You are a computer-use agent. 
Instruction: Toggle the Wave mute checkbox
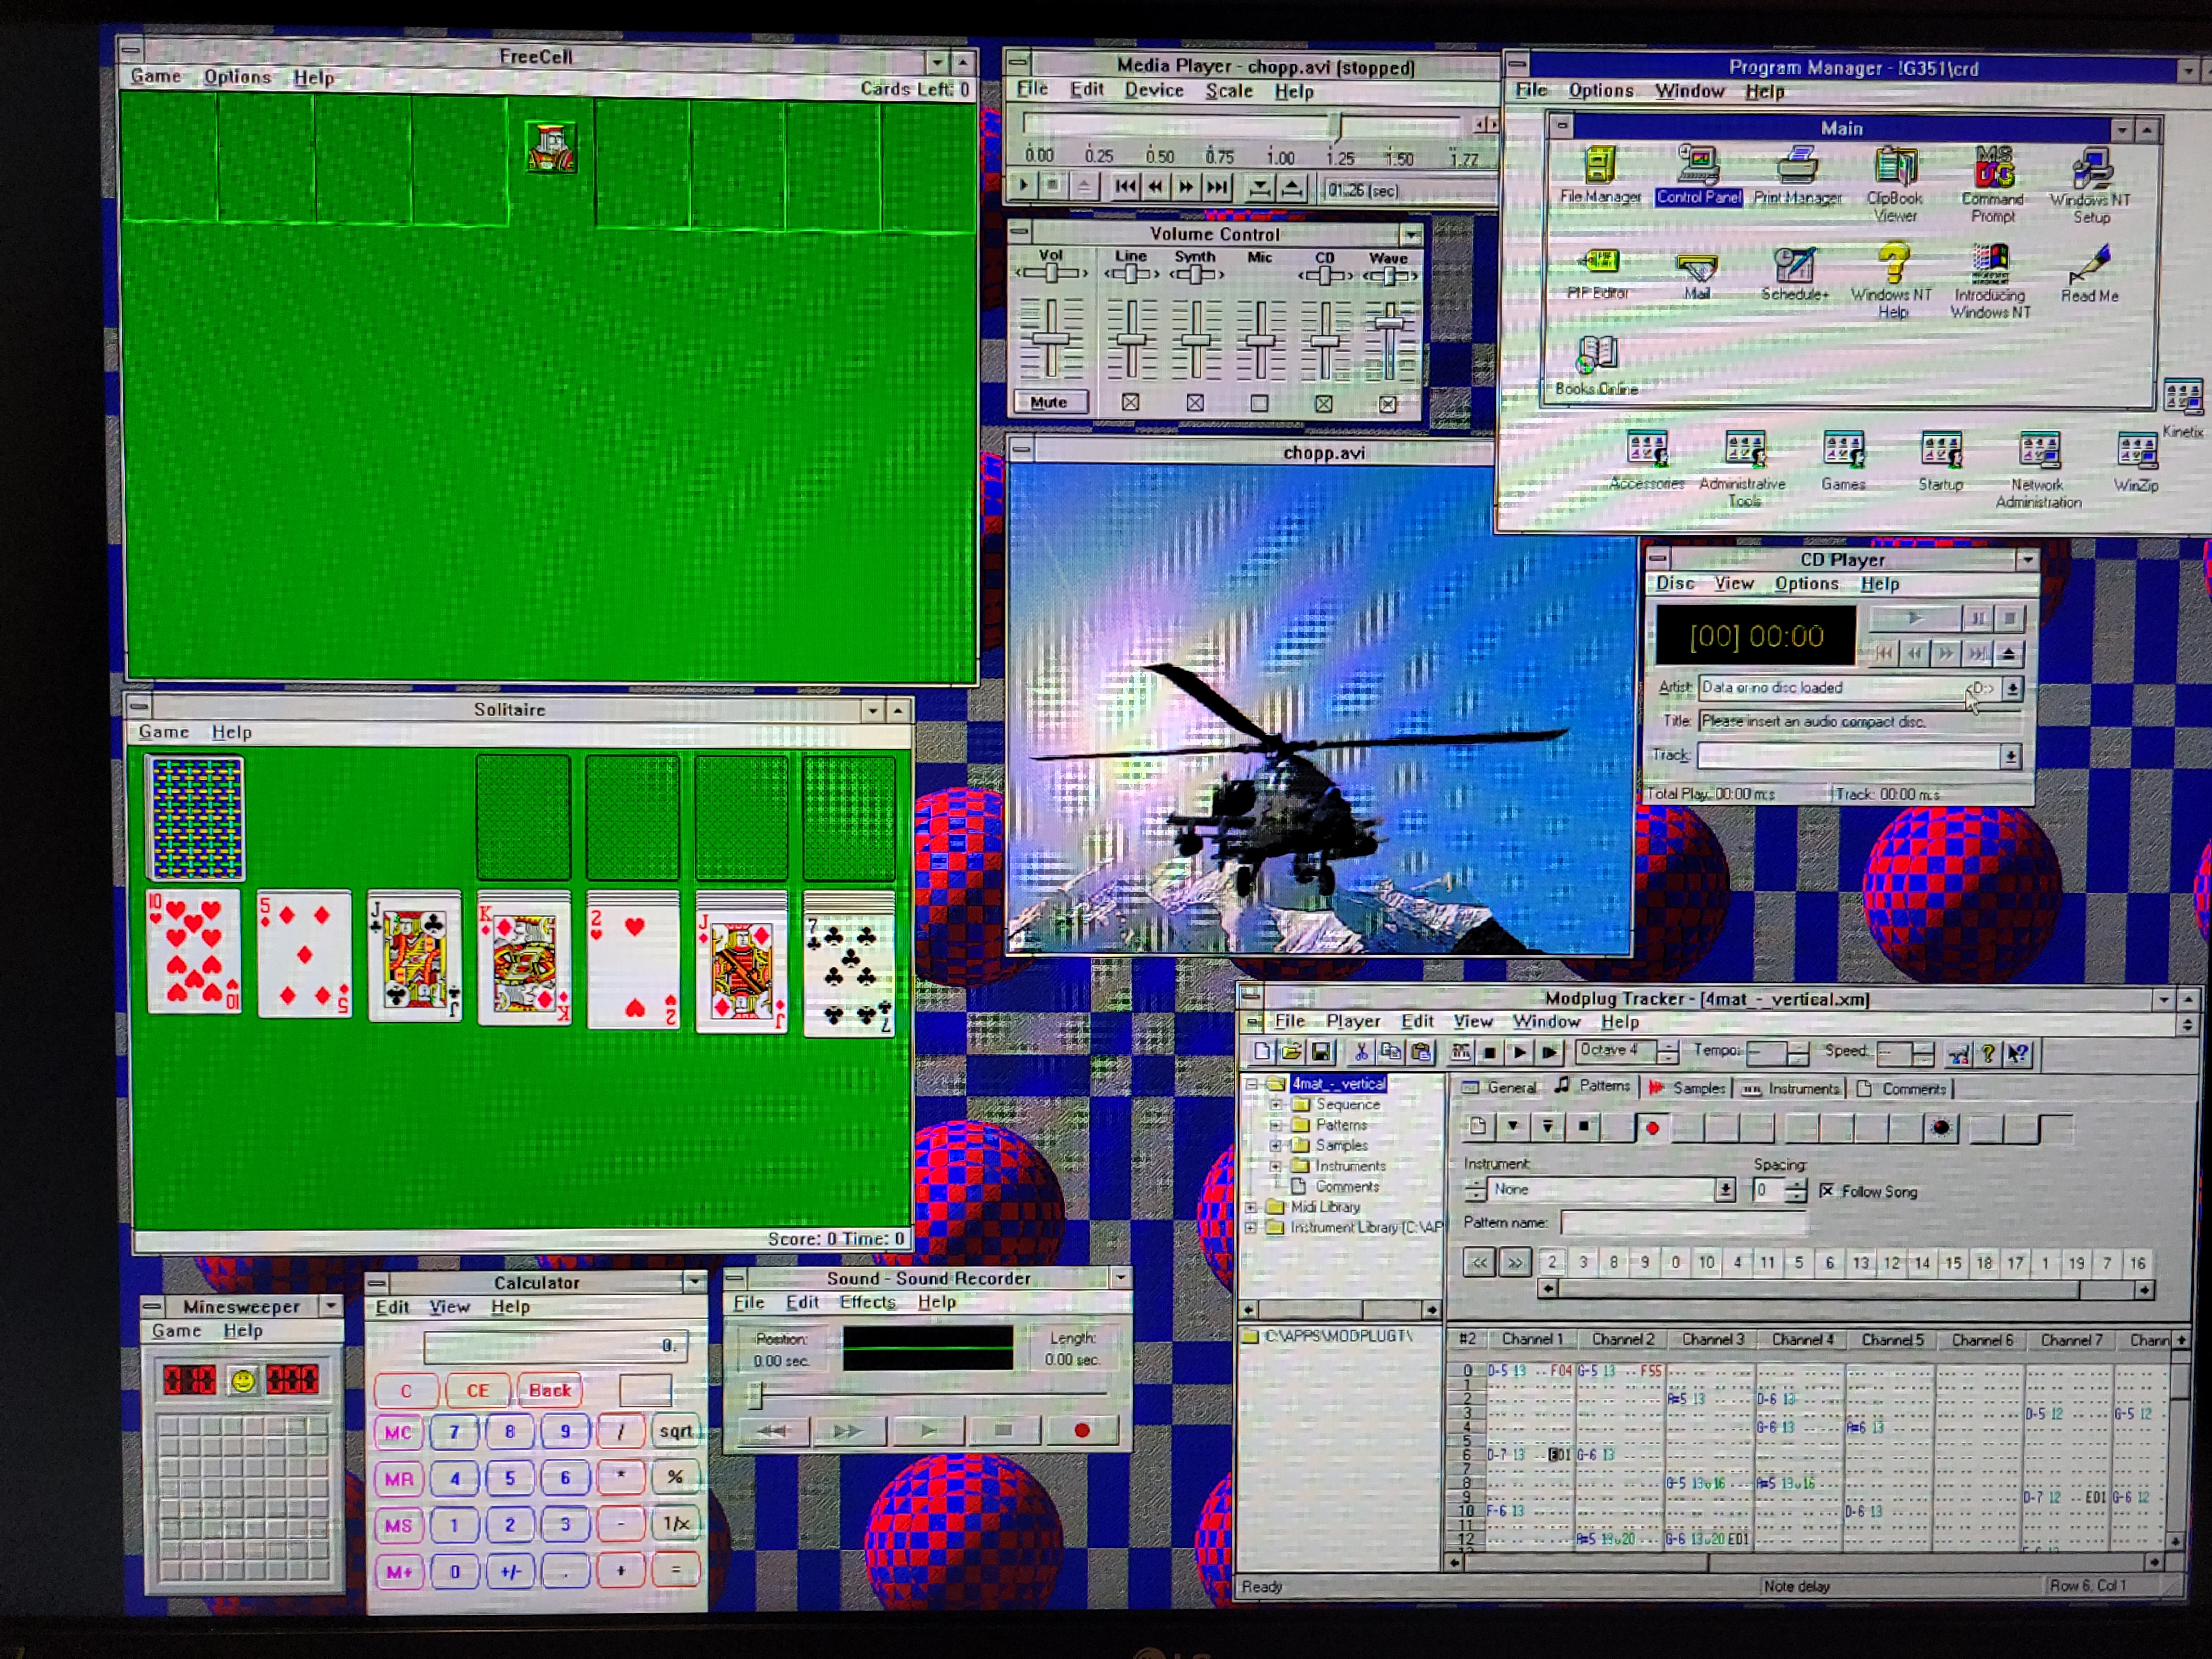[1387, 404]
